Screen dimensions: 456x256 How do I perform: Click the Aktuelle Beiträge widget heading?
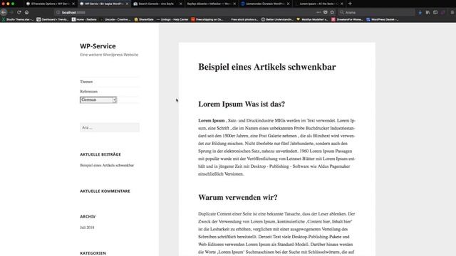[x=100, y=154]
